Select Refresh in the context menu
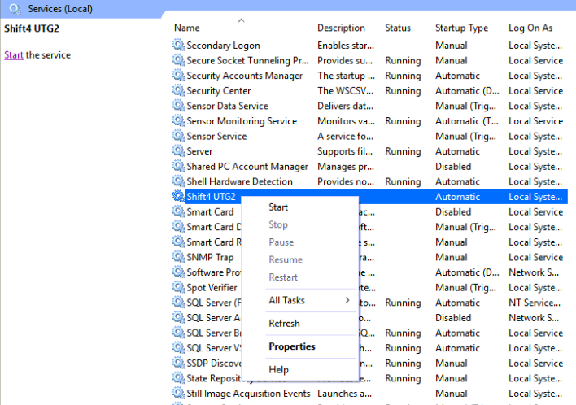576x405 pixels. tap(284, 324)
